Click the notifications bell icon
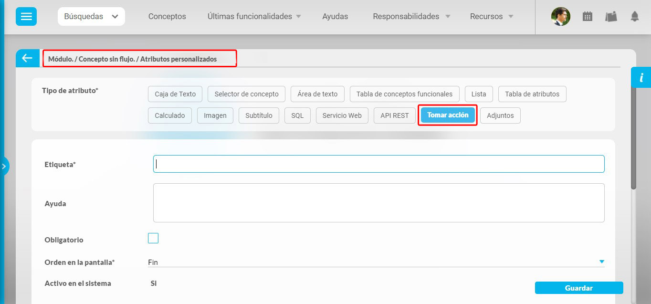 [x=634, y=16]
